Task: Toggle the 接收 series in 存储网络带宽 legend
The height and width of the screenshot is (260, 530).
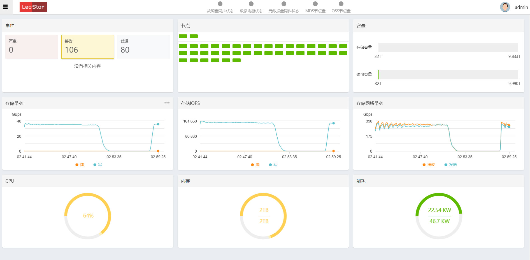Action: 429,165
